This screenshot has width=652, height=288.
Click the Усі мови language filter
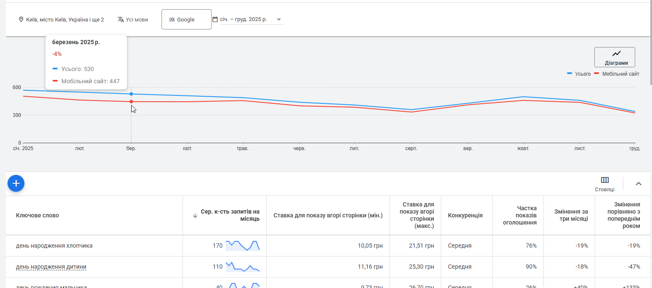[137, 19]
